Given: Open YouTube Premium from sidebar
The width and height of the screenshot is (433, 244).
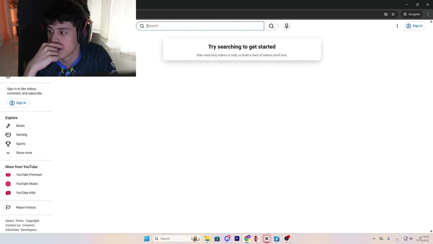Looking at the screenshot, I should click(26, 175).
